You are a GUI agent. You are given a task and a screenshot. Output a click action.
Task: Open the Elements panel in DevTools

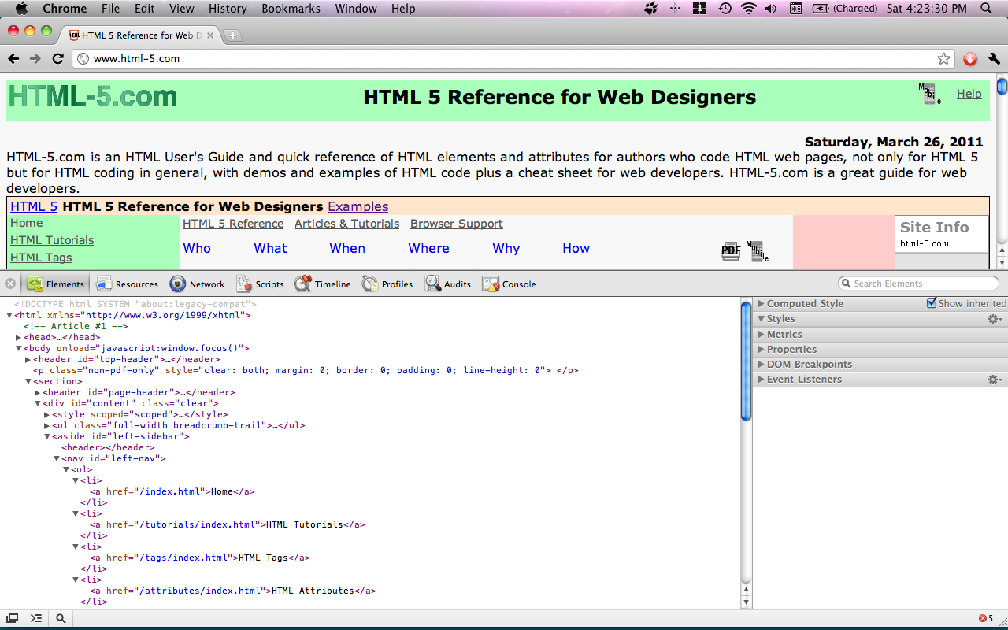coord(56,284)
